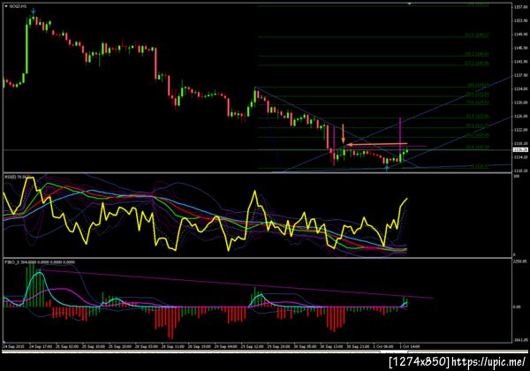
Task: Click the 30 Sep 13:00 time label
Action: (331, 346)
